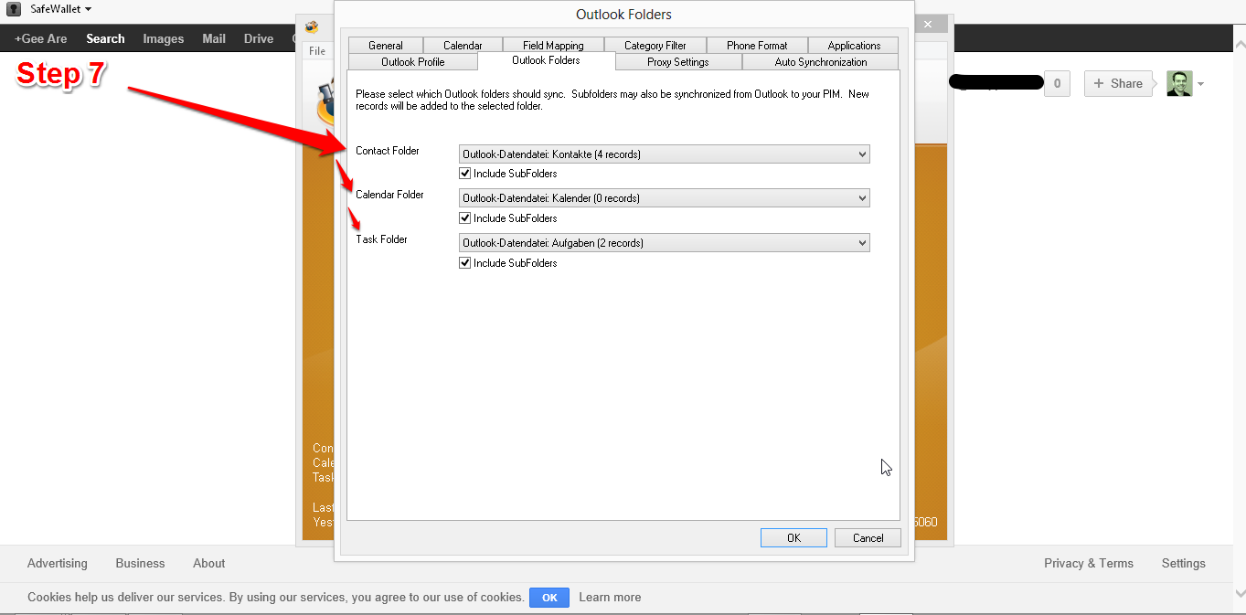The width and height of the screenshot is (1246, 615).
Task: Open the profile avatar picture
Action: pos(1179,83)
